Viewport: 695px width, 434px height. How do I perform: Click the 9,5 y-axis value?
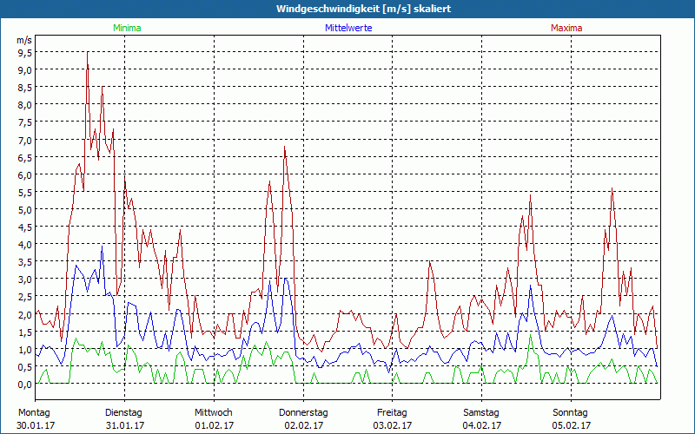[x=25, y=53]
